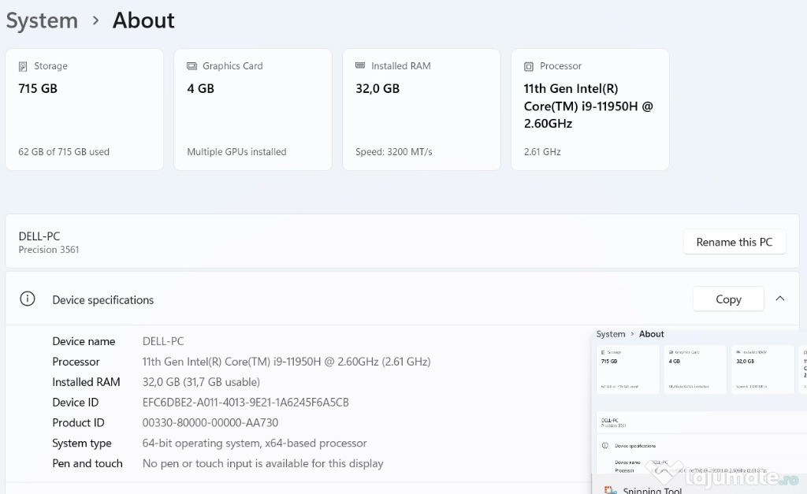807x494 pixels.
Task: Open the Processor i9-11950H card
Action: click(x=589, y=110)
